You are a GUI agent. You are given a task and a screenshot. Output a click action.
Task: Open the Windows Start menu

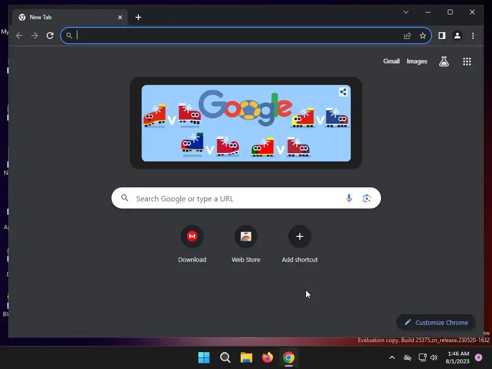204,357
